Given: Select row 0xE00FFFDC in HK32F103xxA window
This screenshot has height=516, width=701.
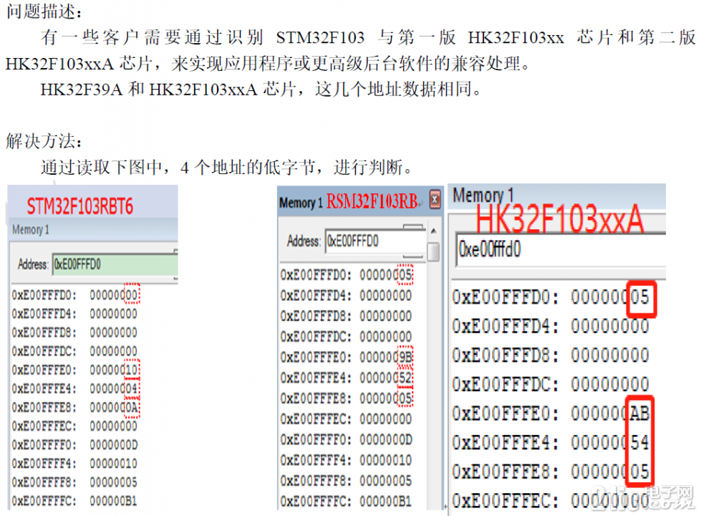Looking at the screenshot, I should click(551, 384).
